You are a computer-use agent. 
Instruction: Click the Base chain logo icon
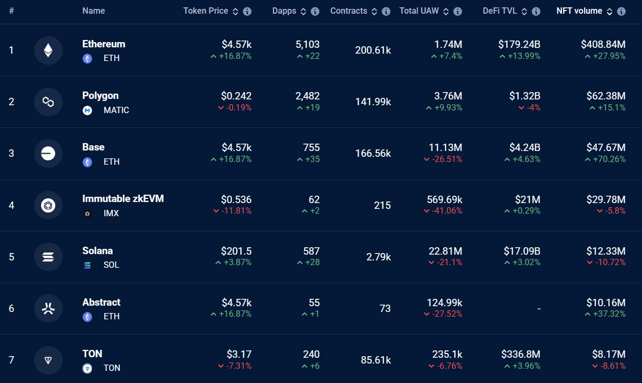[48, 154]
